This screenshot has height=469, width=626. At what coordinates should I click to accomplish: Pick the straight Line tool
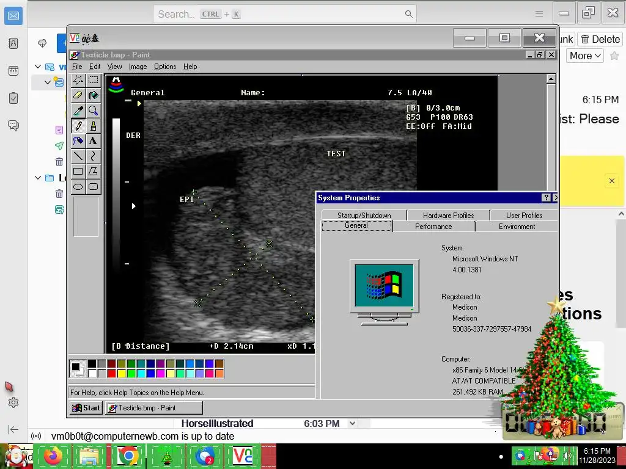78,156
